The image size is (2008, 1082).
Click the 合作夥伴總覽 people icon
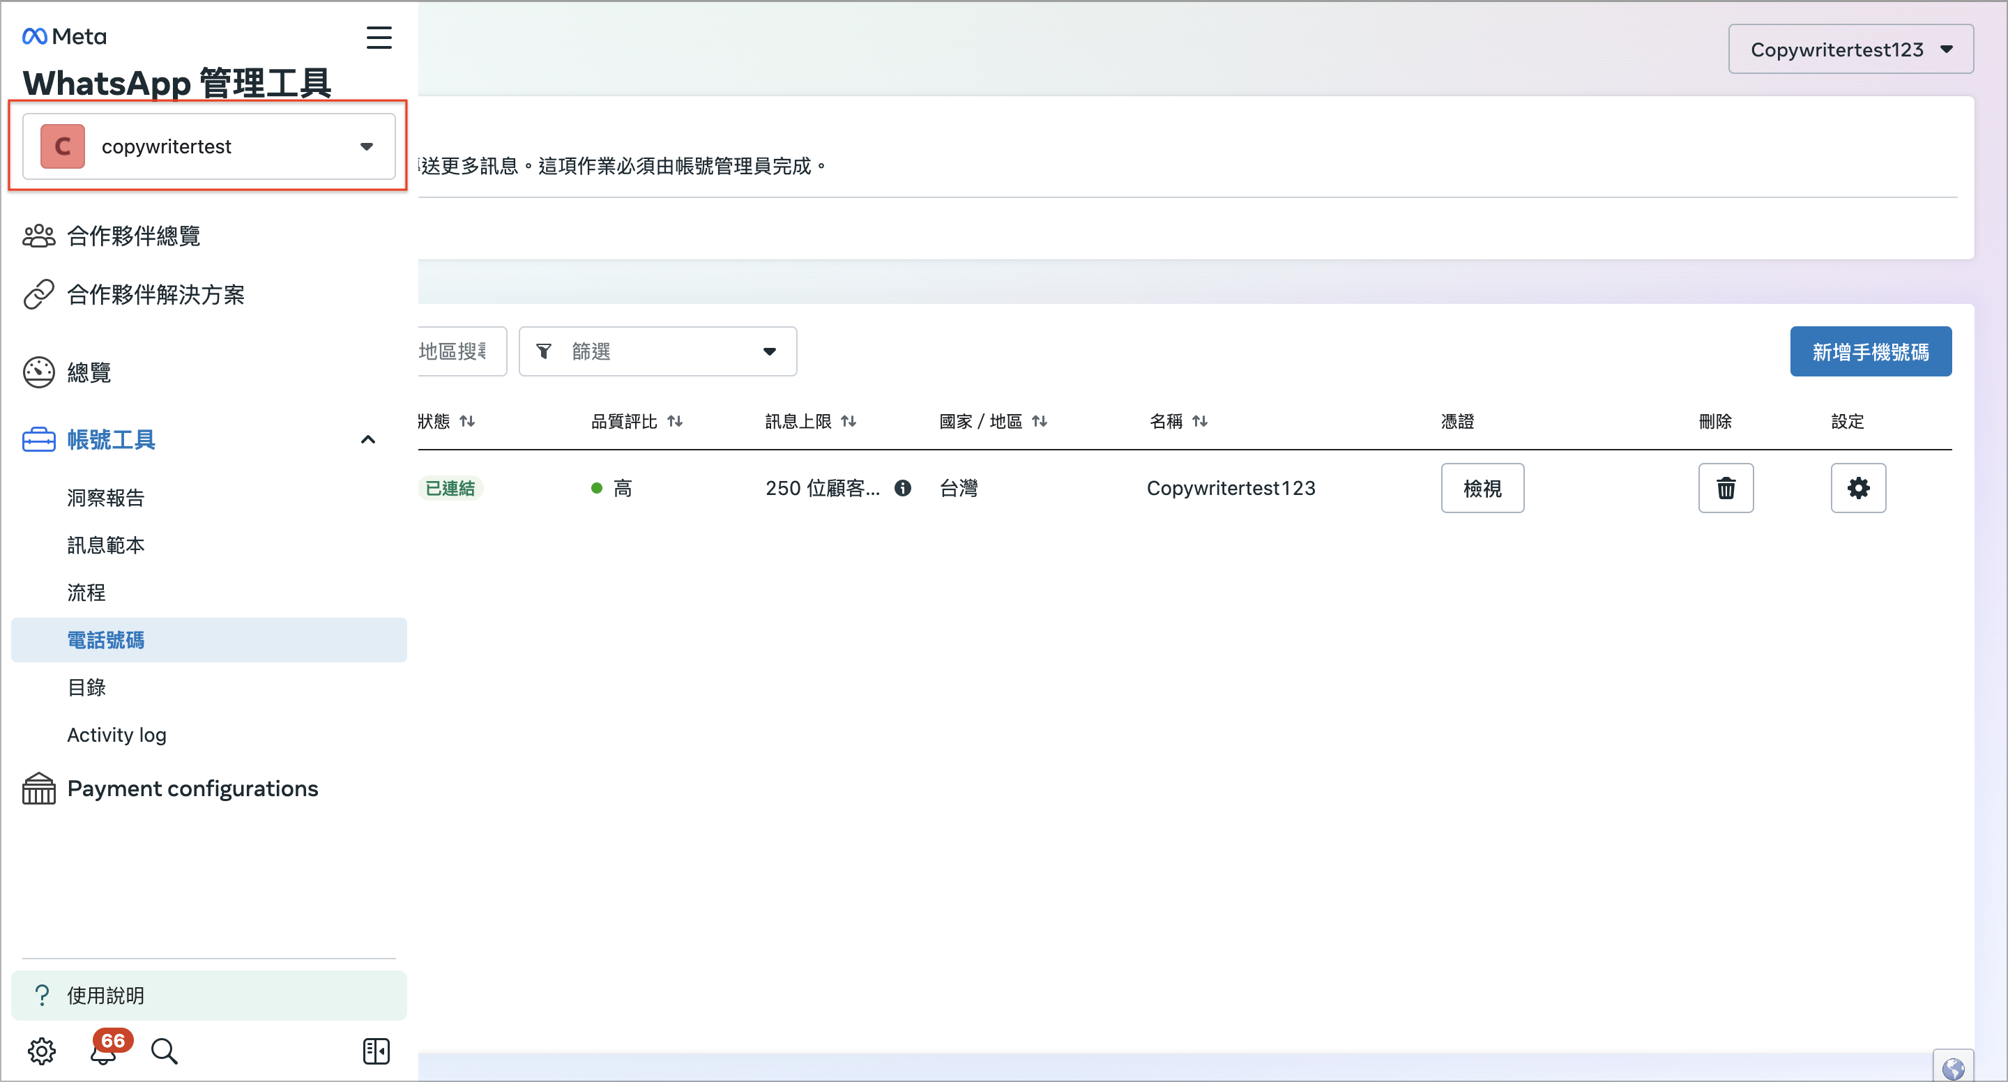coord(38,236)
